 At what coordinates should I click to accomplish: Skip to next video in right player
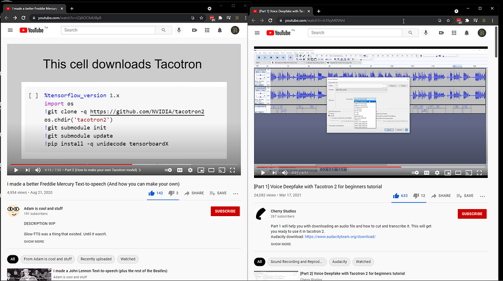(274, 173)
